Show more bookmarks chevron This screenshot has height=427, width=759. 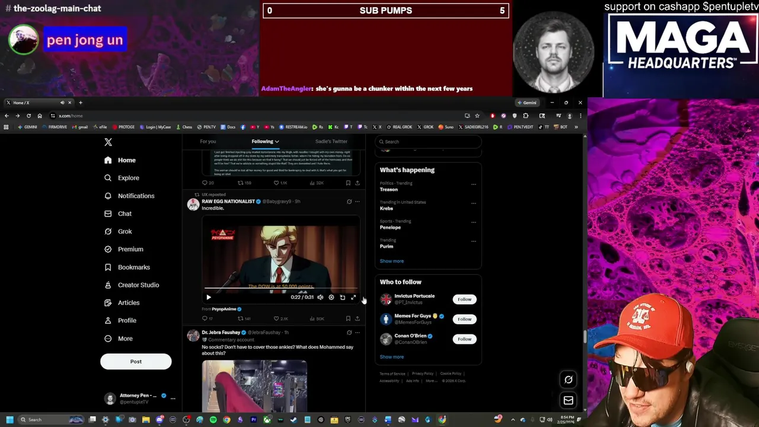(x=576, y=128)
